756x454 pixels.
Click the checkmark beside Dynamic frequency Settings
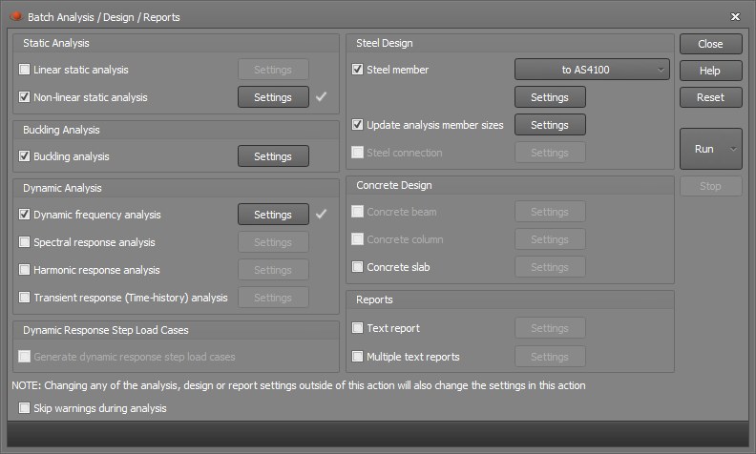coord(321,214)
